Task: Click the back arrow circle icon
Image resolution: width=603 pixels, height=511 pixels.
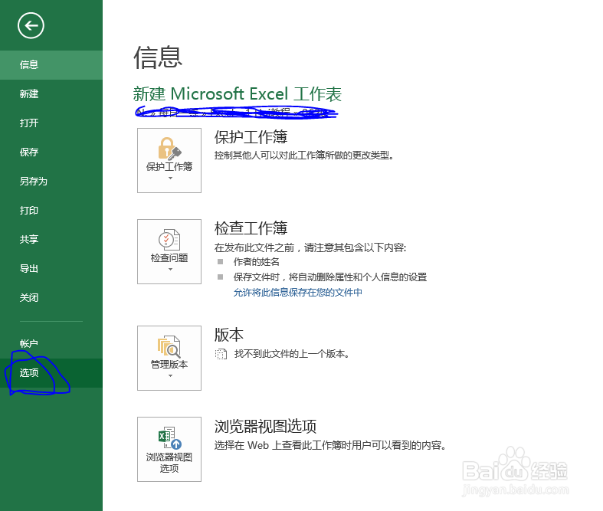Action: pyautogui.click(x=31, y=26)
